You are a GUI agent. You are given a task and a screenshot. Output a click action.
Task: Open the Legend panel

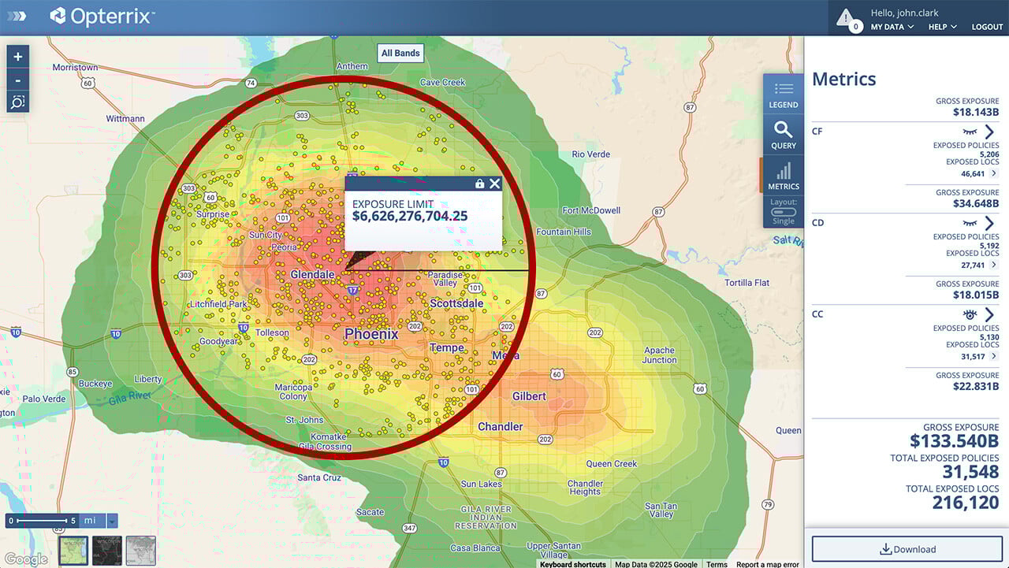pos(783,96)
